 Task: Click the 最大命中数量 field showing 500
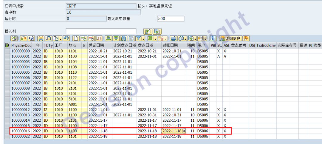click(x=171, y=19)
